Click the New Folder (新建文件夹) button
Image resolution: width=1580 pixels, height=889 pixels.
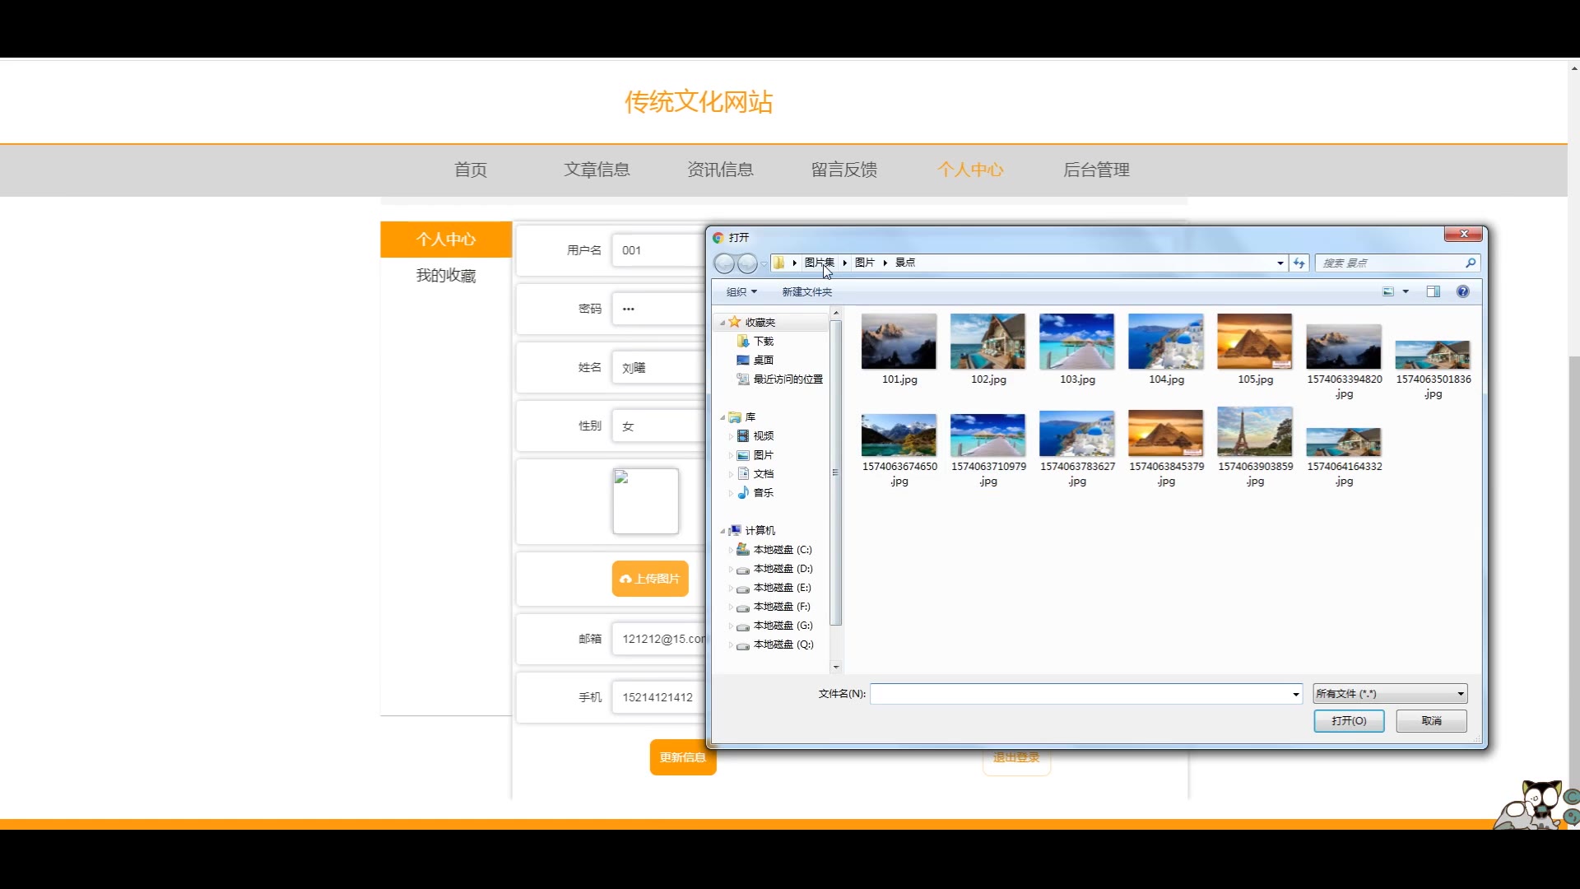pyautogui.click(x=806, y=291)
